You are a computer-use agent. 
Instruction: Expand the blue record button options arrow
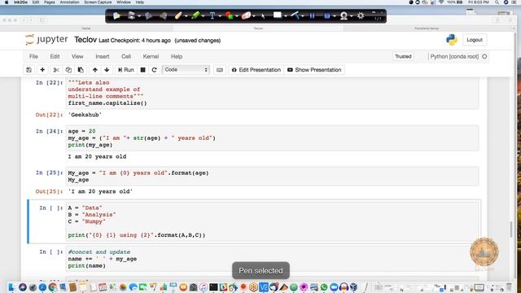coord(334,16)
